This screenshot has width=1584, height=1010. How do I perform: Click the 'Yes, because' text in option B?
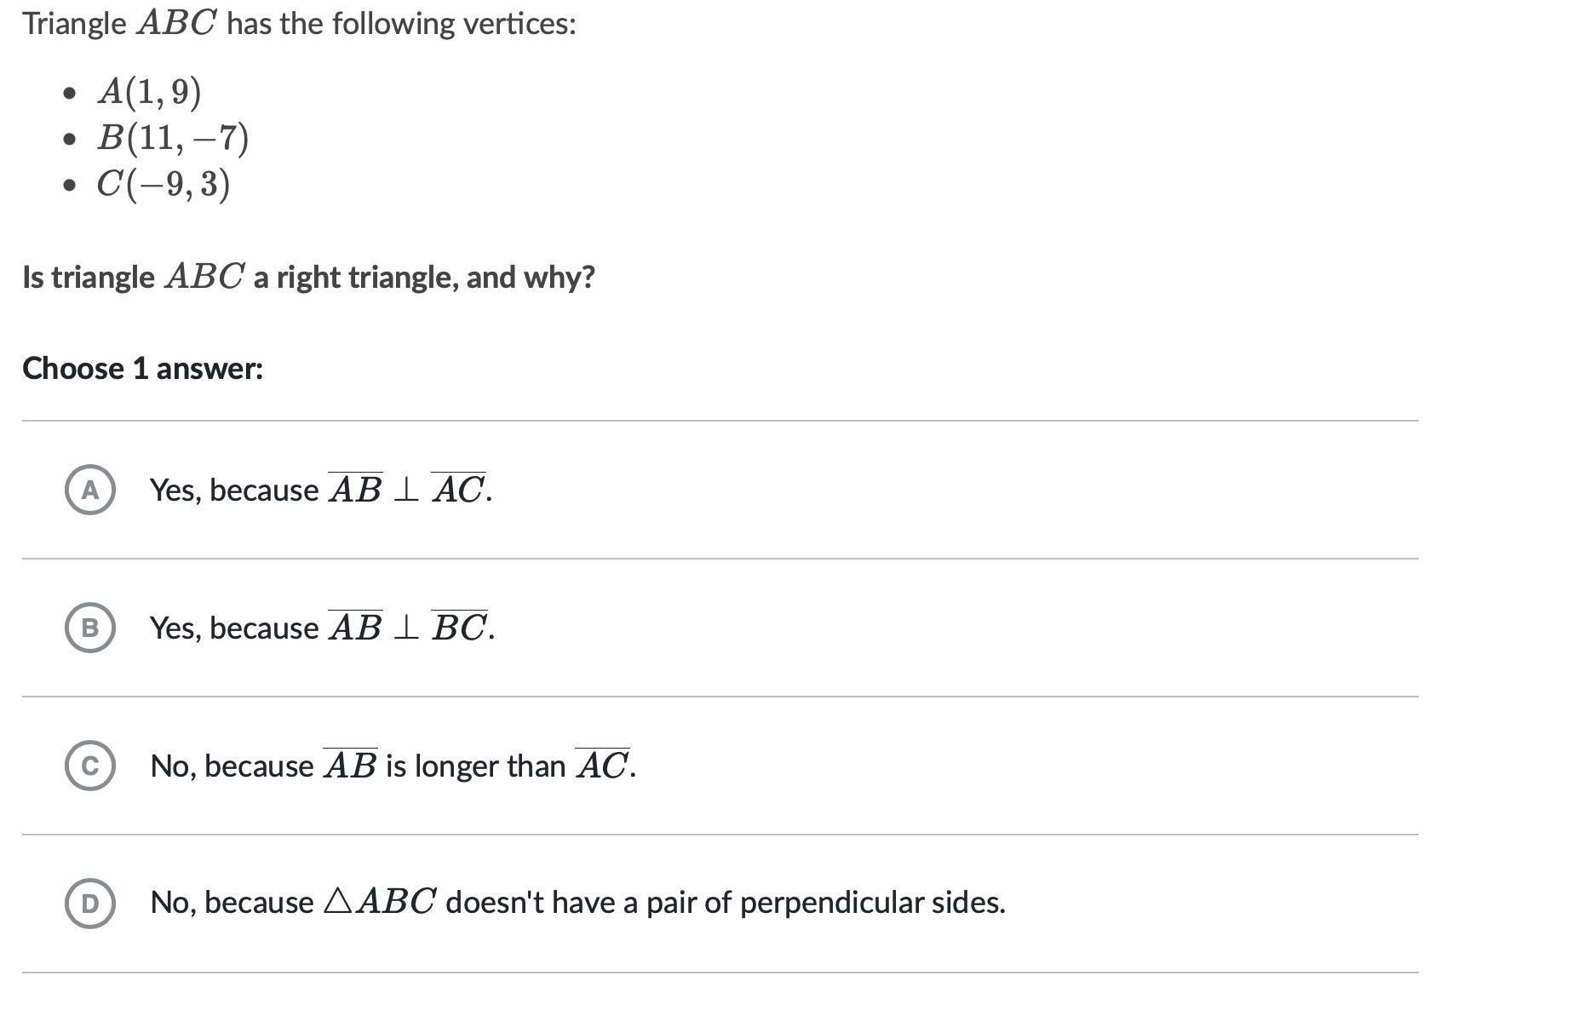[x=234, y=628]
